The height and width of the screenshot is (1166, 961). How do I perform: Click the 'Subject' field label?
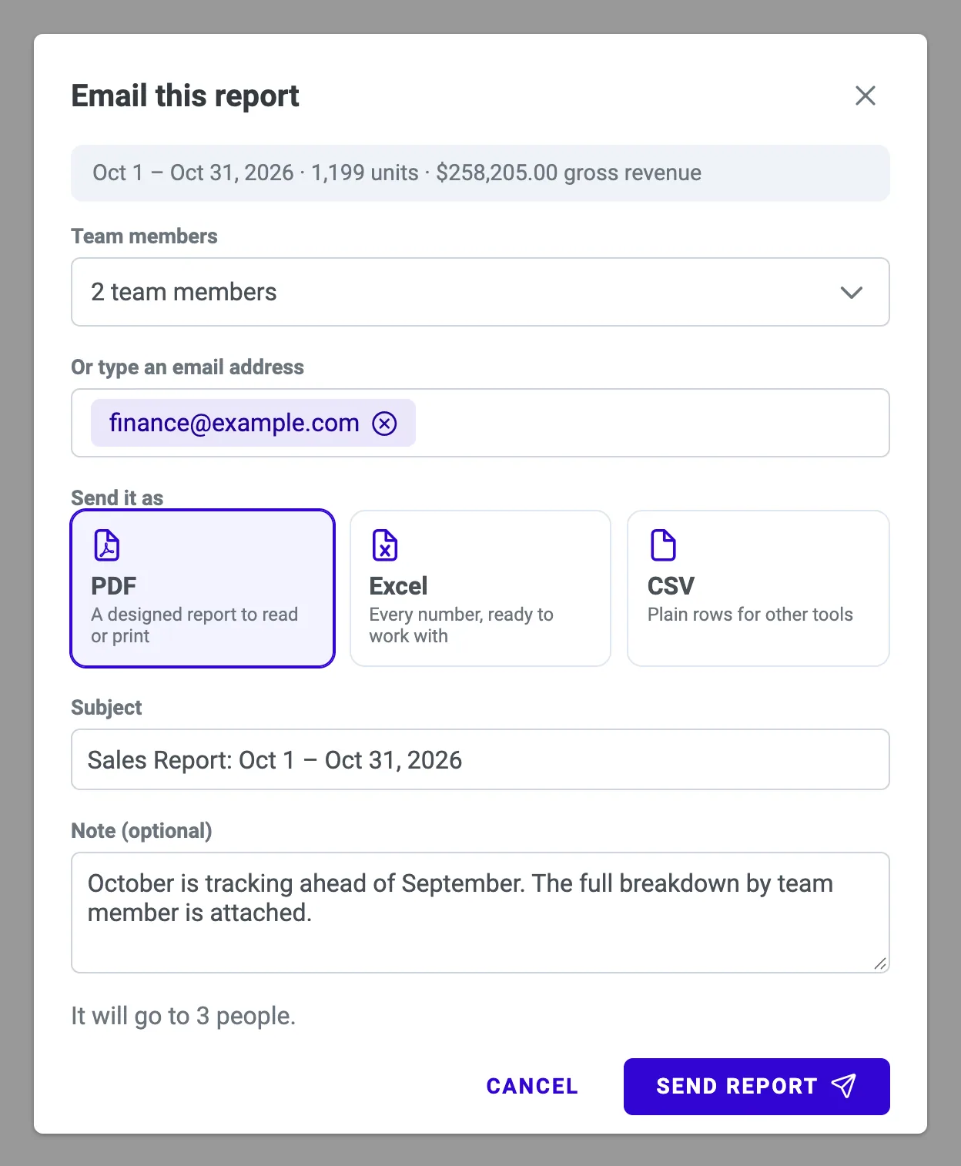click(x=106, y=708)
